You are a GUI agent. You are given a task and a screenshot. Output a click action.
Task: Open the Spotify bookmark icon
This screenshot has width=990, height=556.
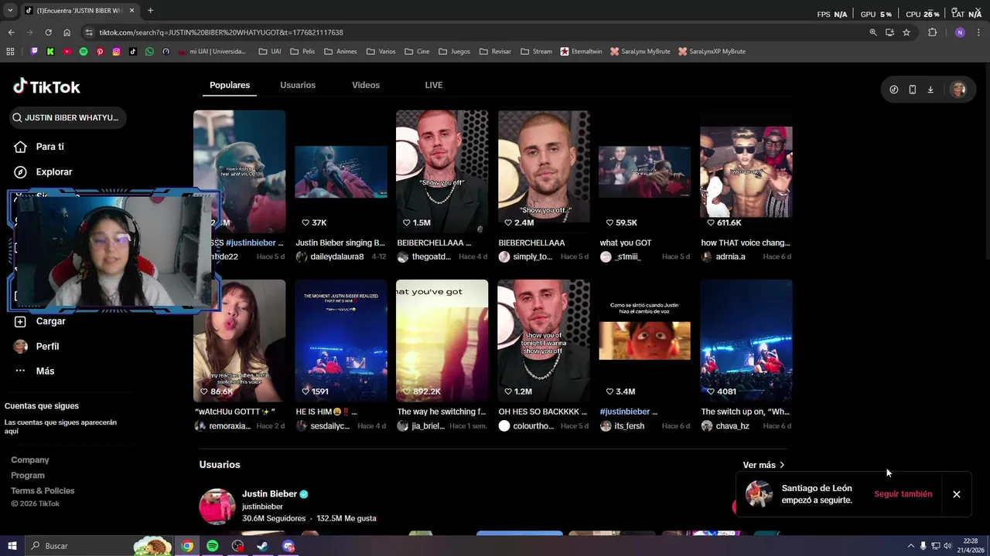click(x=84, y=52)
